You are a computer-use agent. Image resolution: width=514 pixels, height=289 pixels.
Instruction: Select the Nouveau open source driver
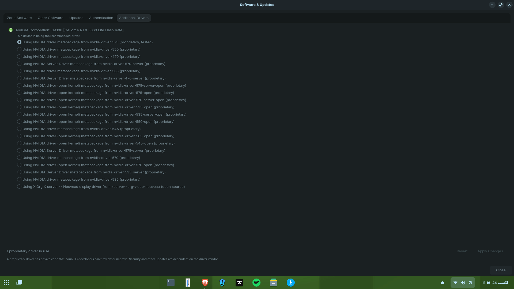pos(19,187)
